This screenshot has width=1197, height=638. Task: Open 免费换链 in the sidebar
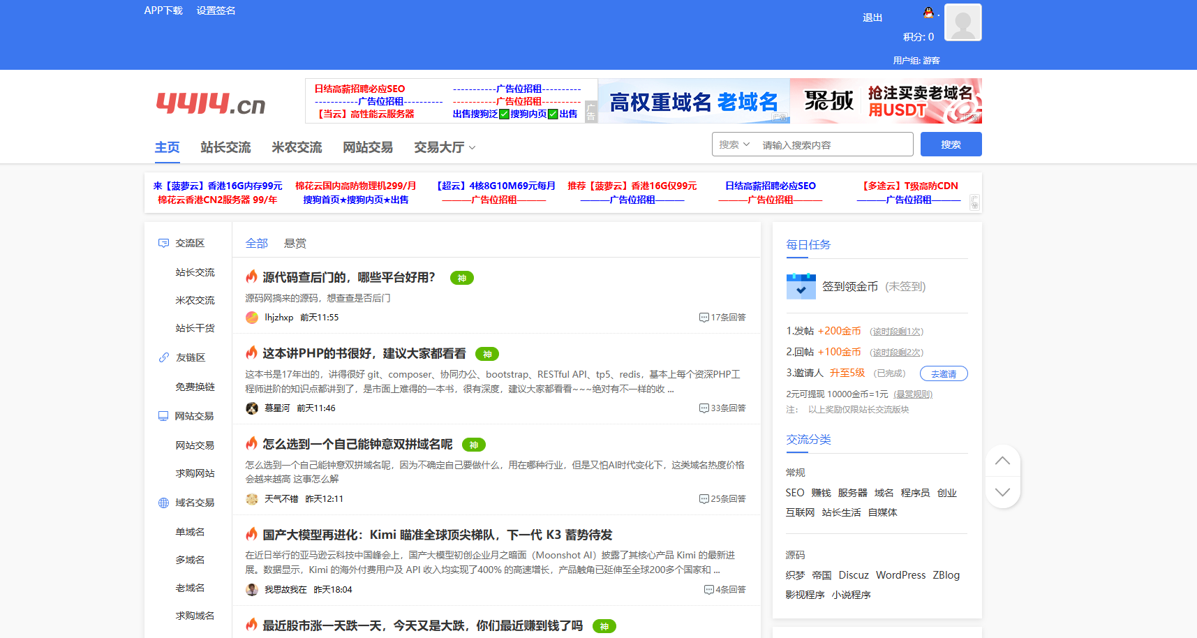click(x=195, y=387)
